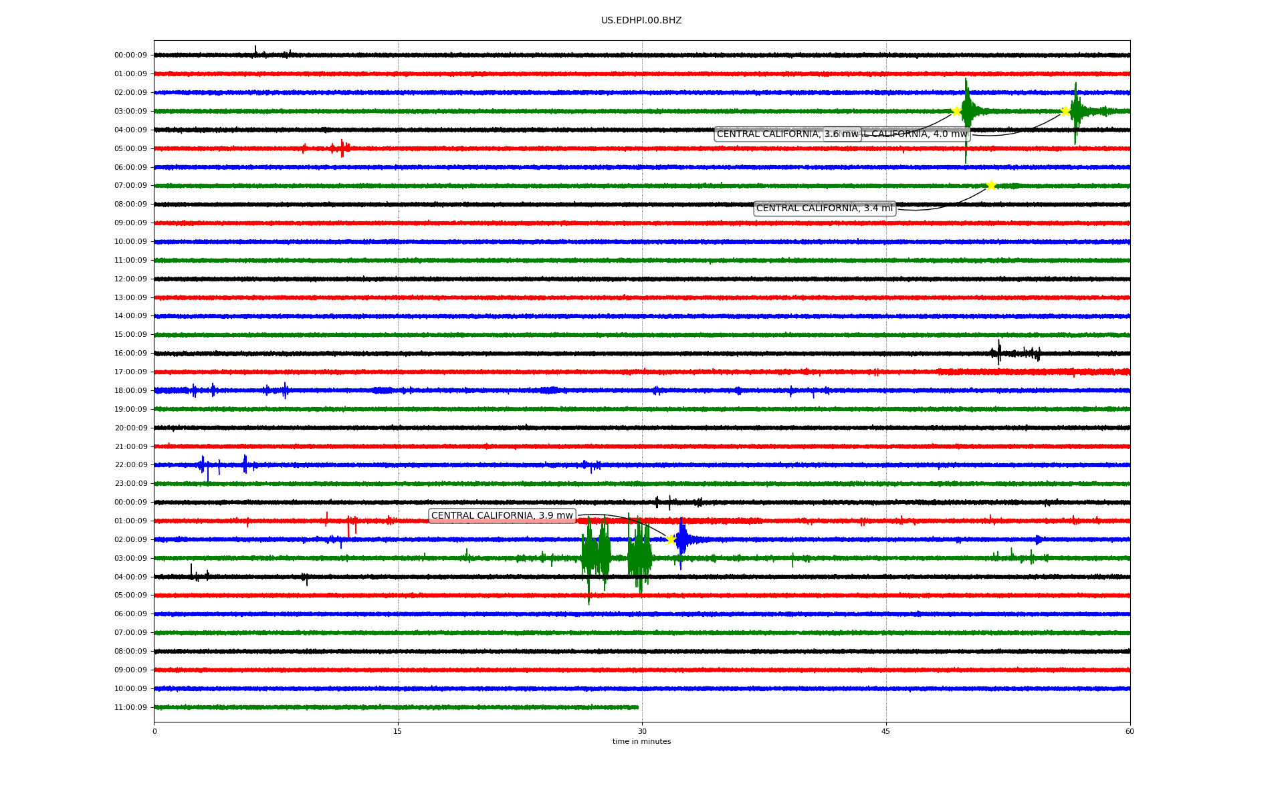Click the 0 tick label on the x-axis
Viewport: 1284px width, 802px height.
pyautogui.click(x=154, y=731)
